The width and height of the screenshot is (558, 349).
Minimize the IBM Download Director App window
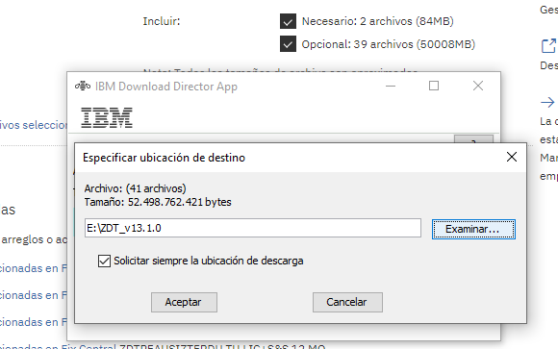pyautogui.click(x=391, y=86)
